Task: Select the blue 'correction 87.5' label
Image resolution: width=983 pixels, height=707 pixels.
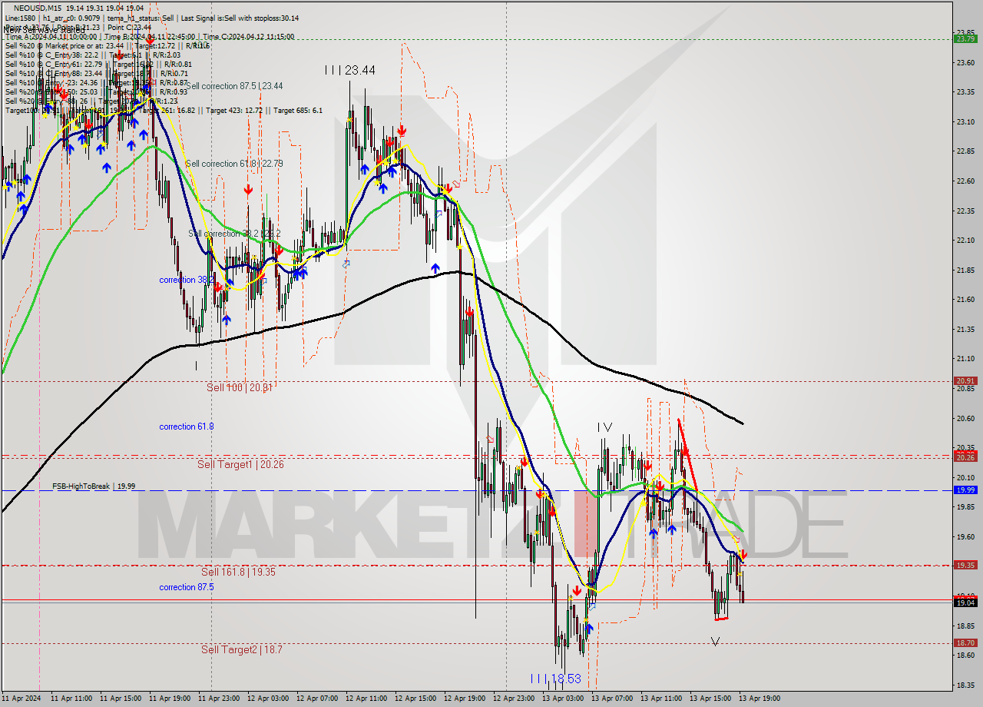Action: (187, 587)
